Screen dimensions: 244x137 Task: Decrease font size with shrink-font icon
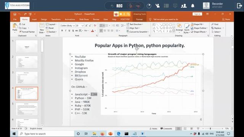tap(90, 25)
